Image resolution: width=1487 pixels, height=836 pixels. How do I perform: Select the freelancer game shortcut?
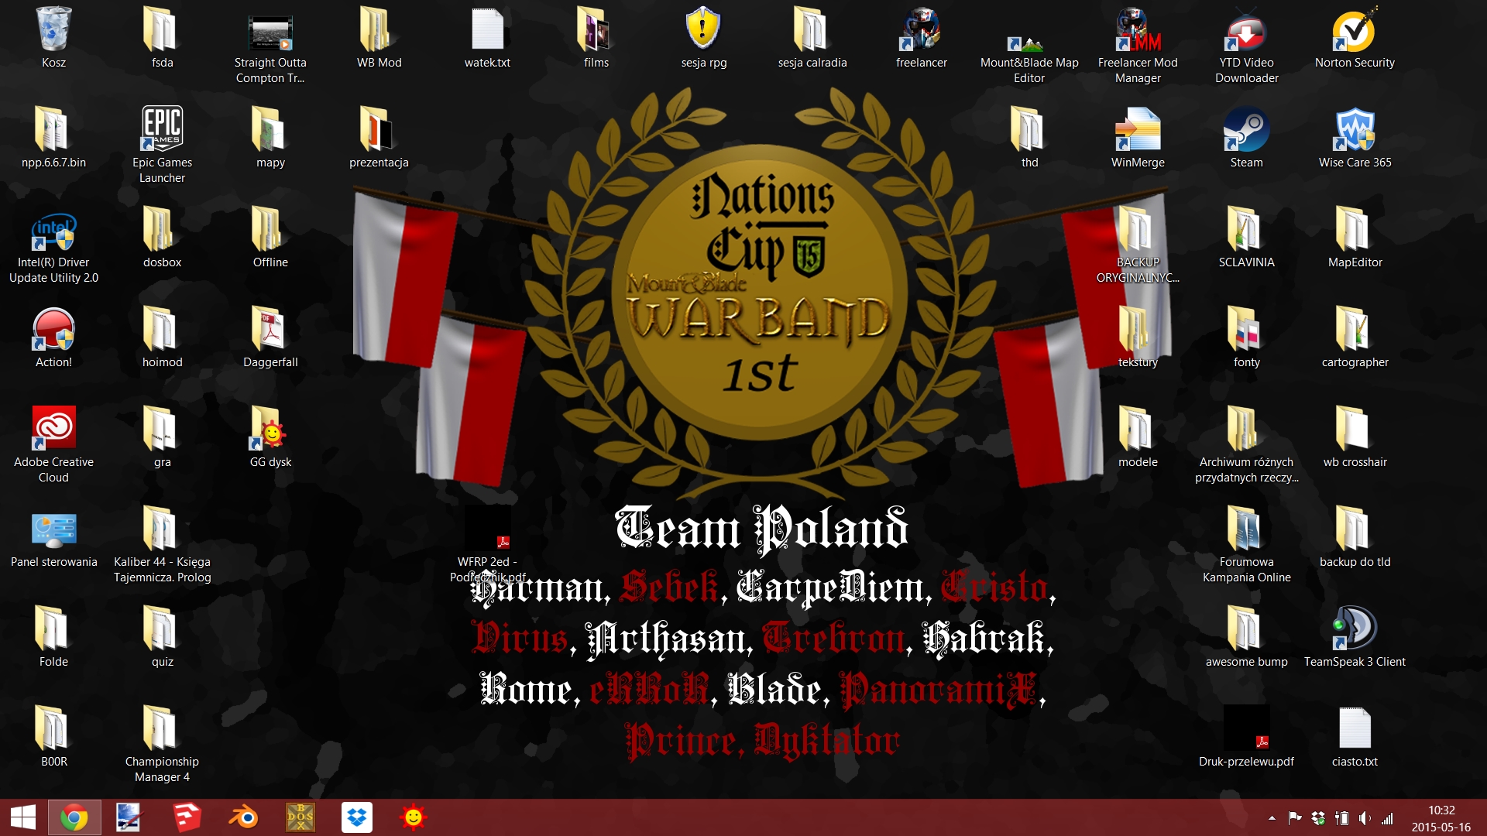coord(921,39)
